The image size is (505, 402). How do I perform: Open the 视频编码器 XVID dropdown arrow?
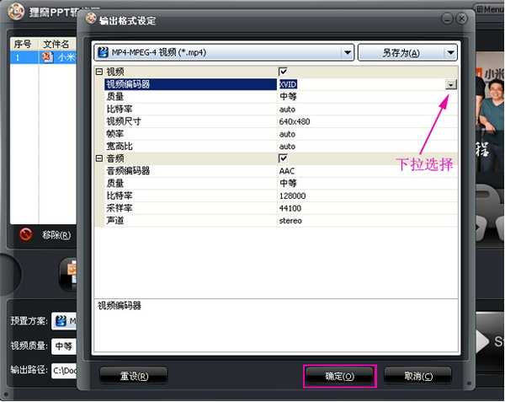tap(451, 84)
